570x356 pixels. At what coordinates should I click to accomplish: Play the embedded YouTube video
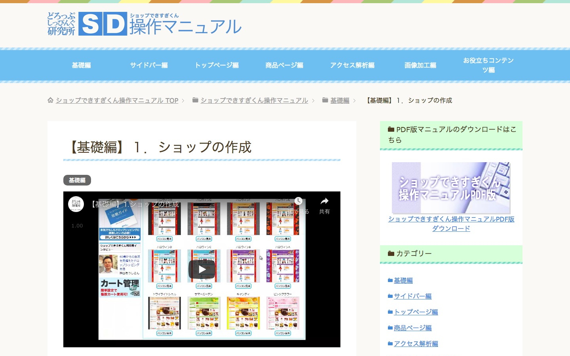[202, 269]
